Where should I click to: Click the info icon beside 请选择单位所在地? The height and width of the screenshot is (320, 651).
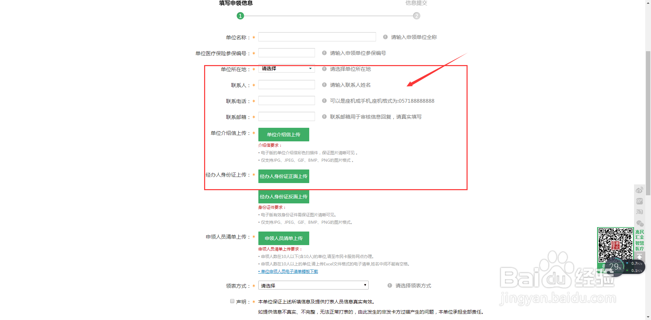click(x=324, y=69)
